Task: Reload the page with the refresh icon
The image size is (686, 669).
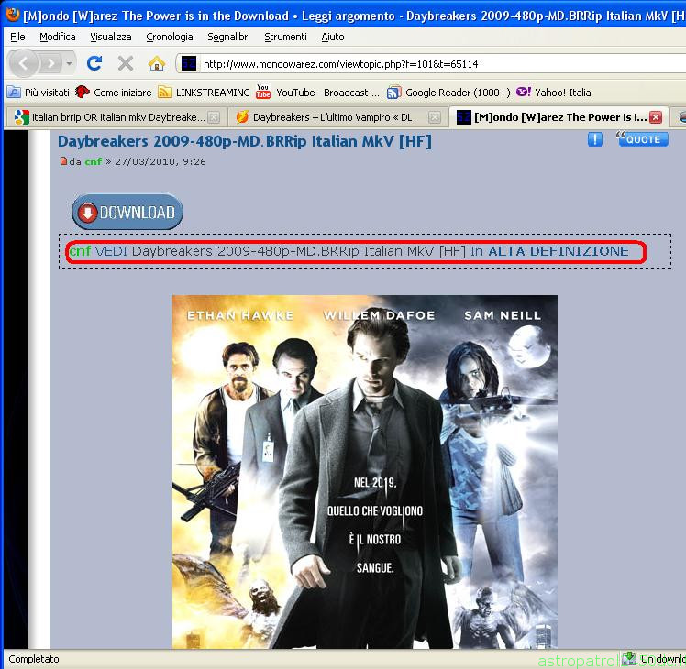Action: pos(94,64)
